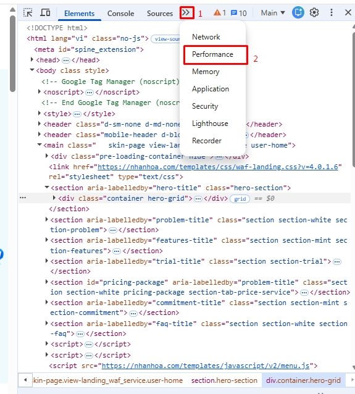Select Lighthouse from the overflow menu
Viewport: 355px width, 394px height.
[210, 124]
